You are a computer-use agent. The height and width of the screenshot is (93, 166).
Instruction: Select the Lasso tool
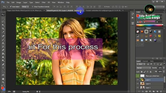(x=3, y=22)
